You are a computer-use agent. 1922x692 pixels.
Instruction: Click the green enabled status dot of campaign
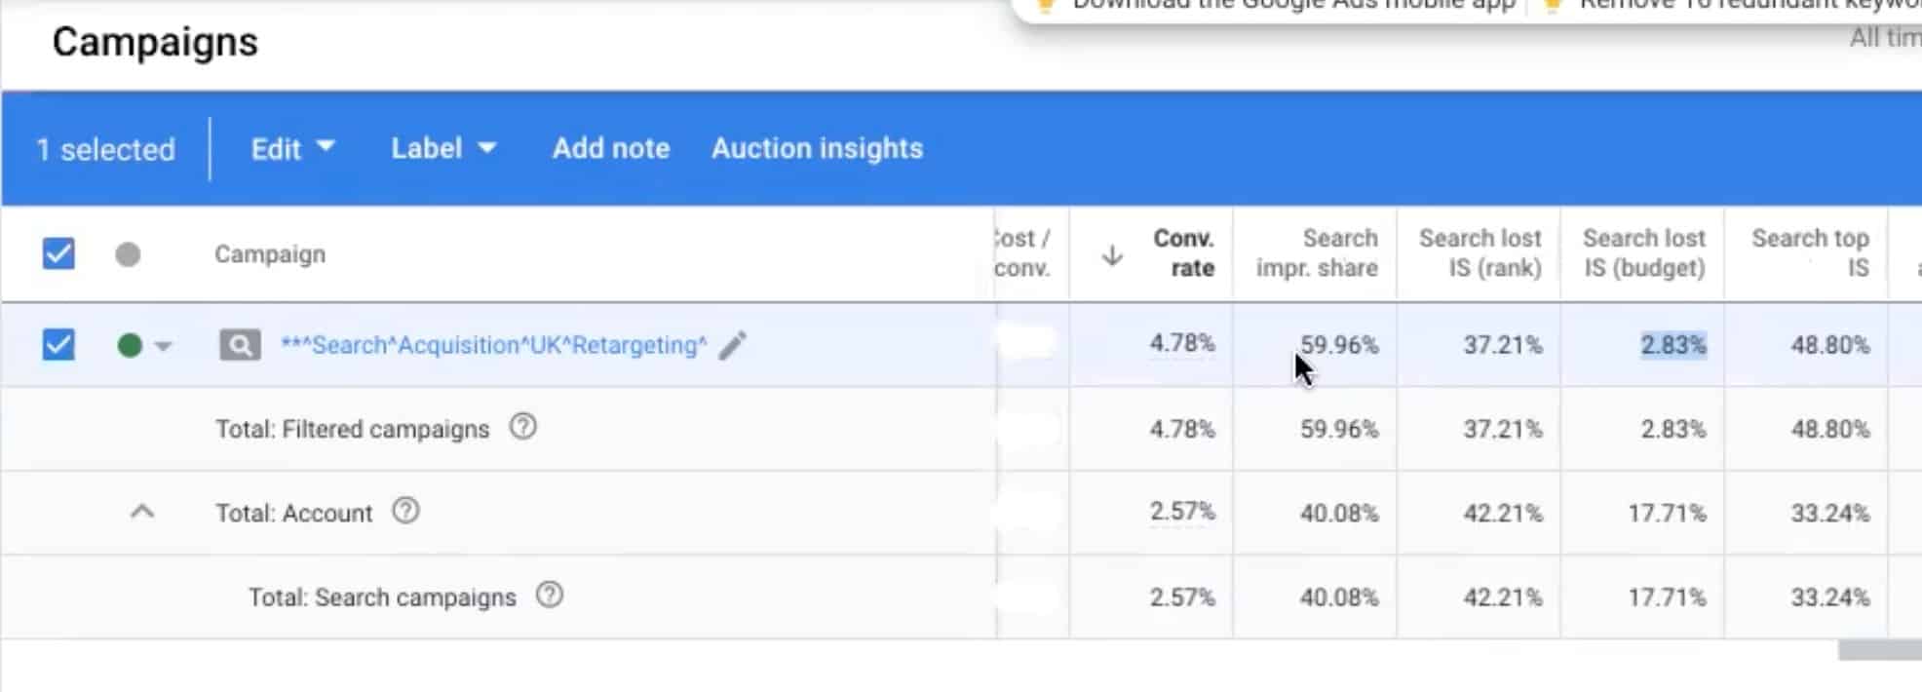tap(130, 345)
